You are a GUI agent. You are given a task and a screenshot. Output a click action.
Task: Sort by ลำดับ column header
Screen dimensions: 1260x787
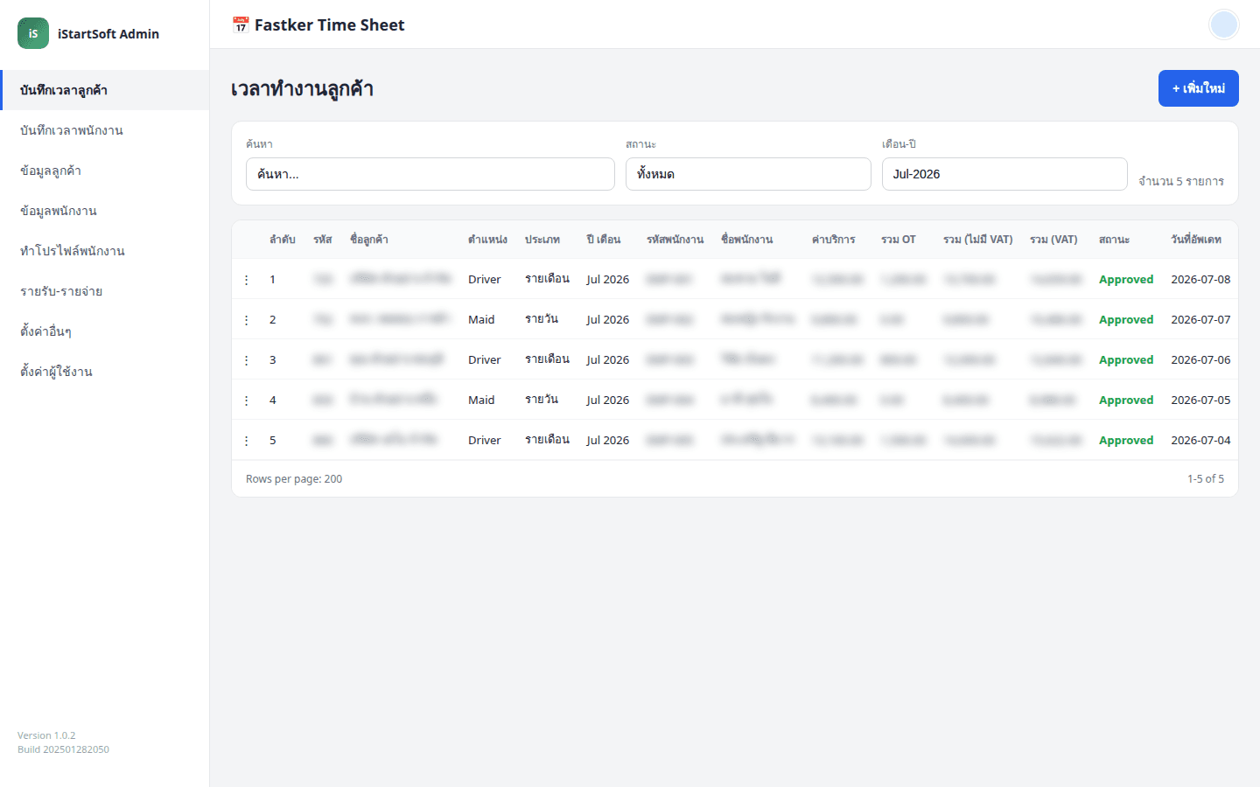click(282, 240)
